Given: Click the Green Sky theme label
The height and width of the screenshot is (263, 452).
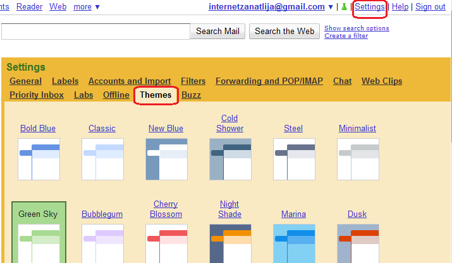Looking at the screenshot, I should 38,214.
